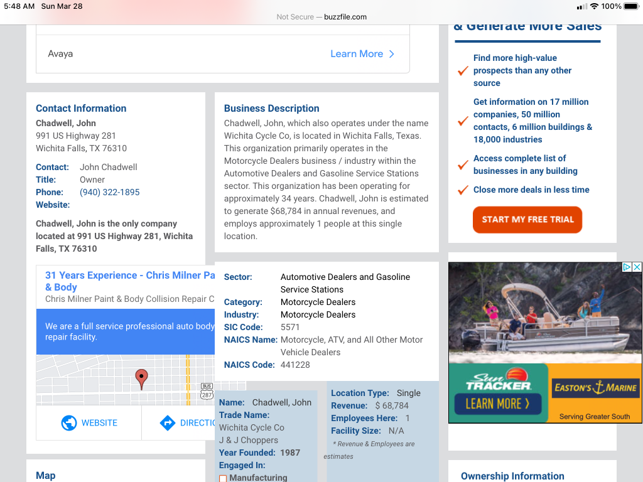Select the red map pin marker
This screenshot has height=482, width=643.
pyautogui.click(x=142, y=378)
